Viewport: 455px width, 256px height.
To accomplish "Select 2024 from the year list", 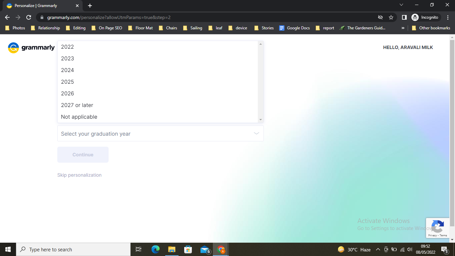I will coord(158,70).
